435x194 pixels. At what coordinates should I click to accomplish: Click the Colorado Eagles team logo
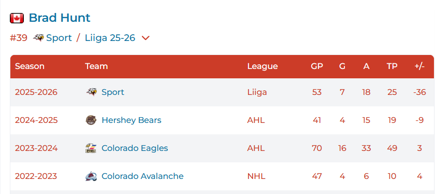91,148
